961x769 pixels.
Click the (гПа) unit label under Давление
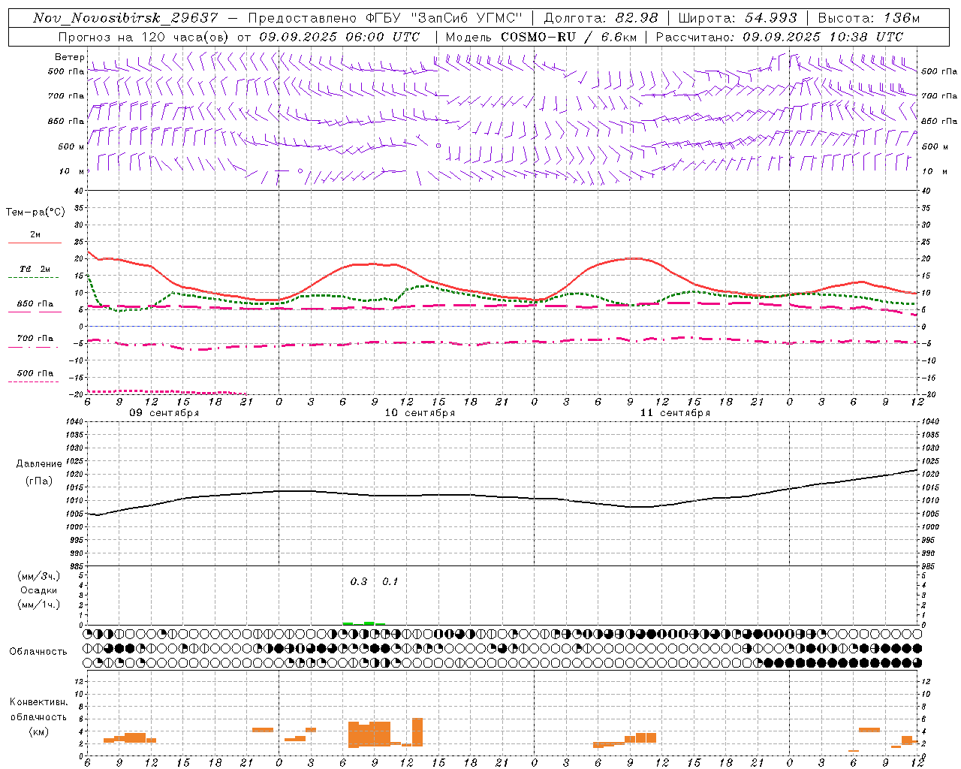[39, 481]
